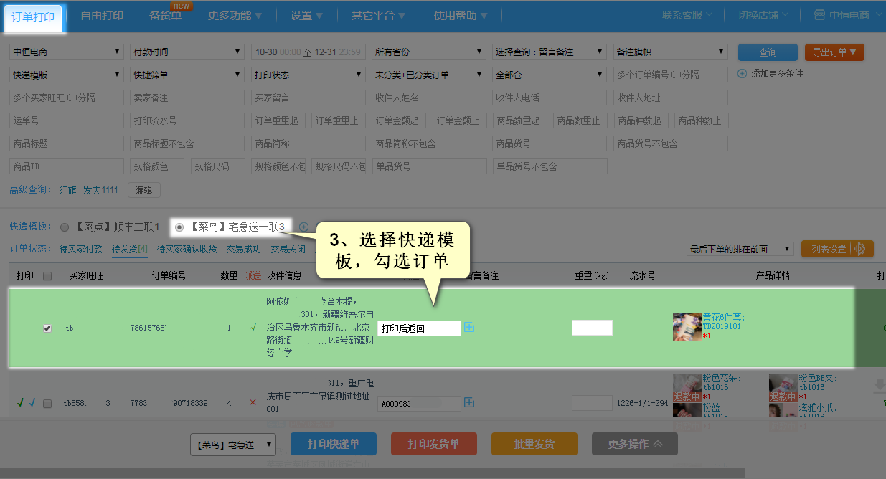Click the 打印发货单 button
Image resolution: width=886 pixels, height=479 pixels.
tap(434, 444)
